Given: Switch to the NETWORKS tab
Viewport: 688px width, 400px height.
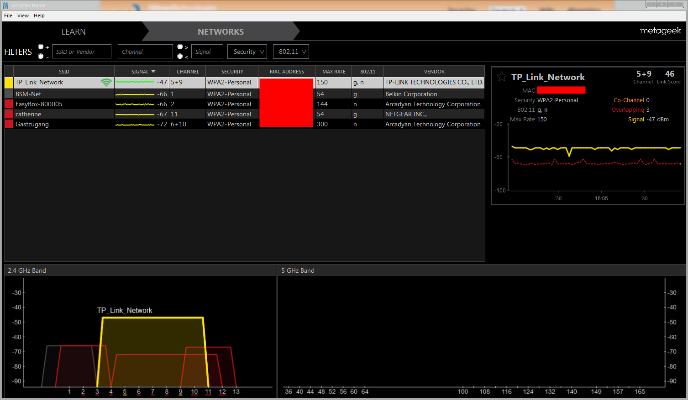Looking at the screenshot, I should pyautogui.click(x=221, y=32).
